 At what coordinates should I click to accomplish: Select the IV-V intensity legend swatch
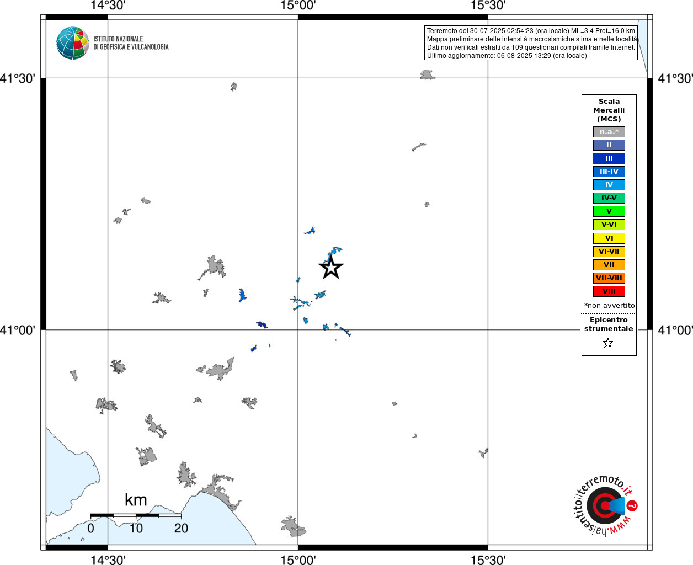(x=609, y=198)
